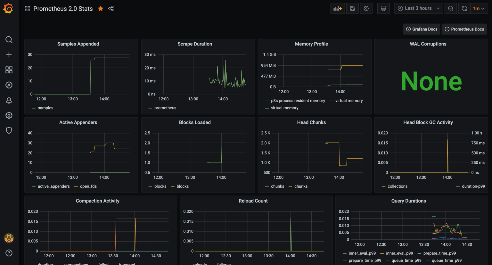Open the search dashboards icon
The image size is (492, 265).
coord(9,39)
